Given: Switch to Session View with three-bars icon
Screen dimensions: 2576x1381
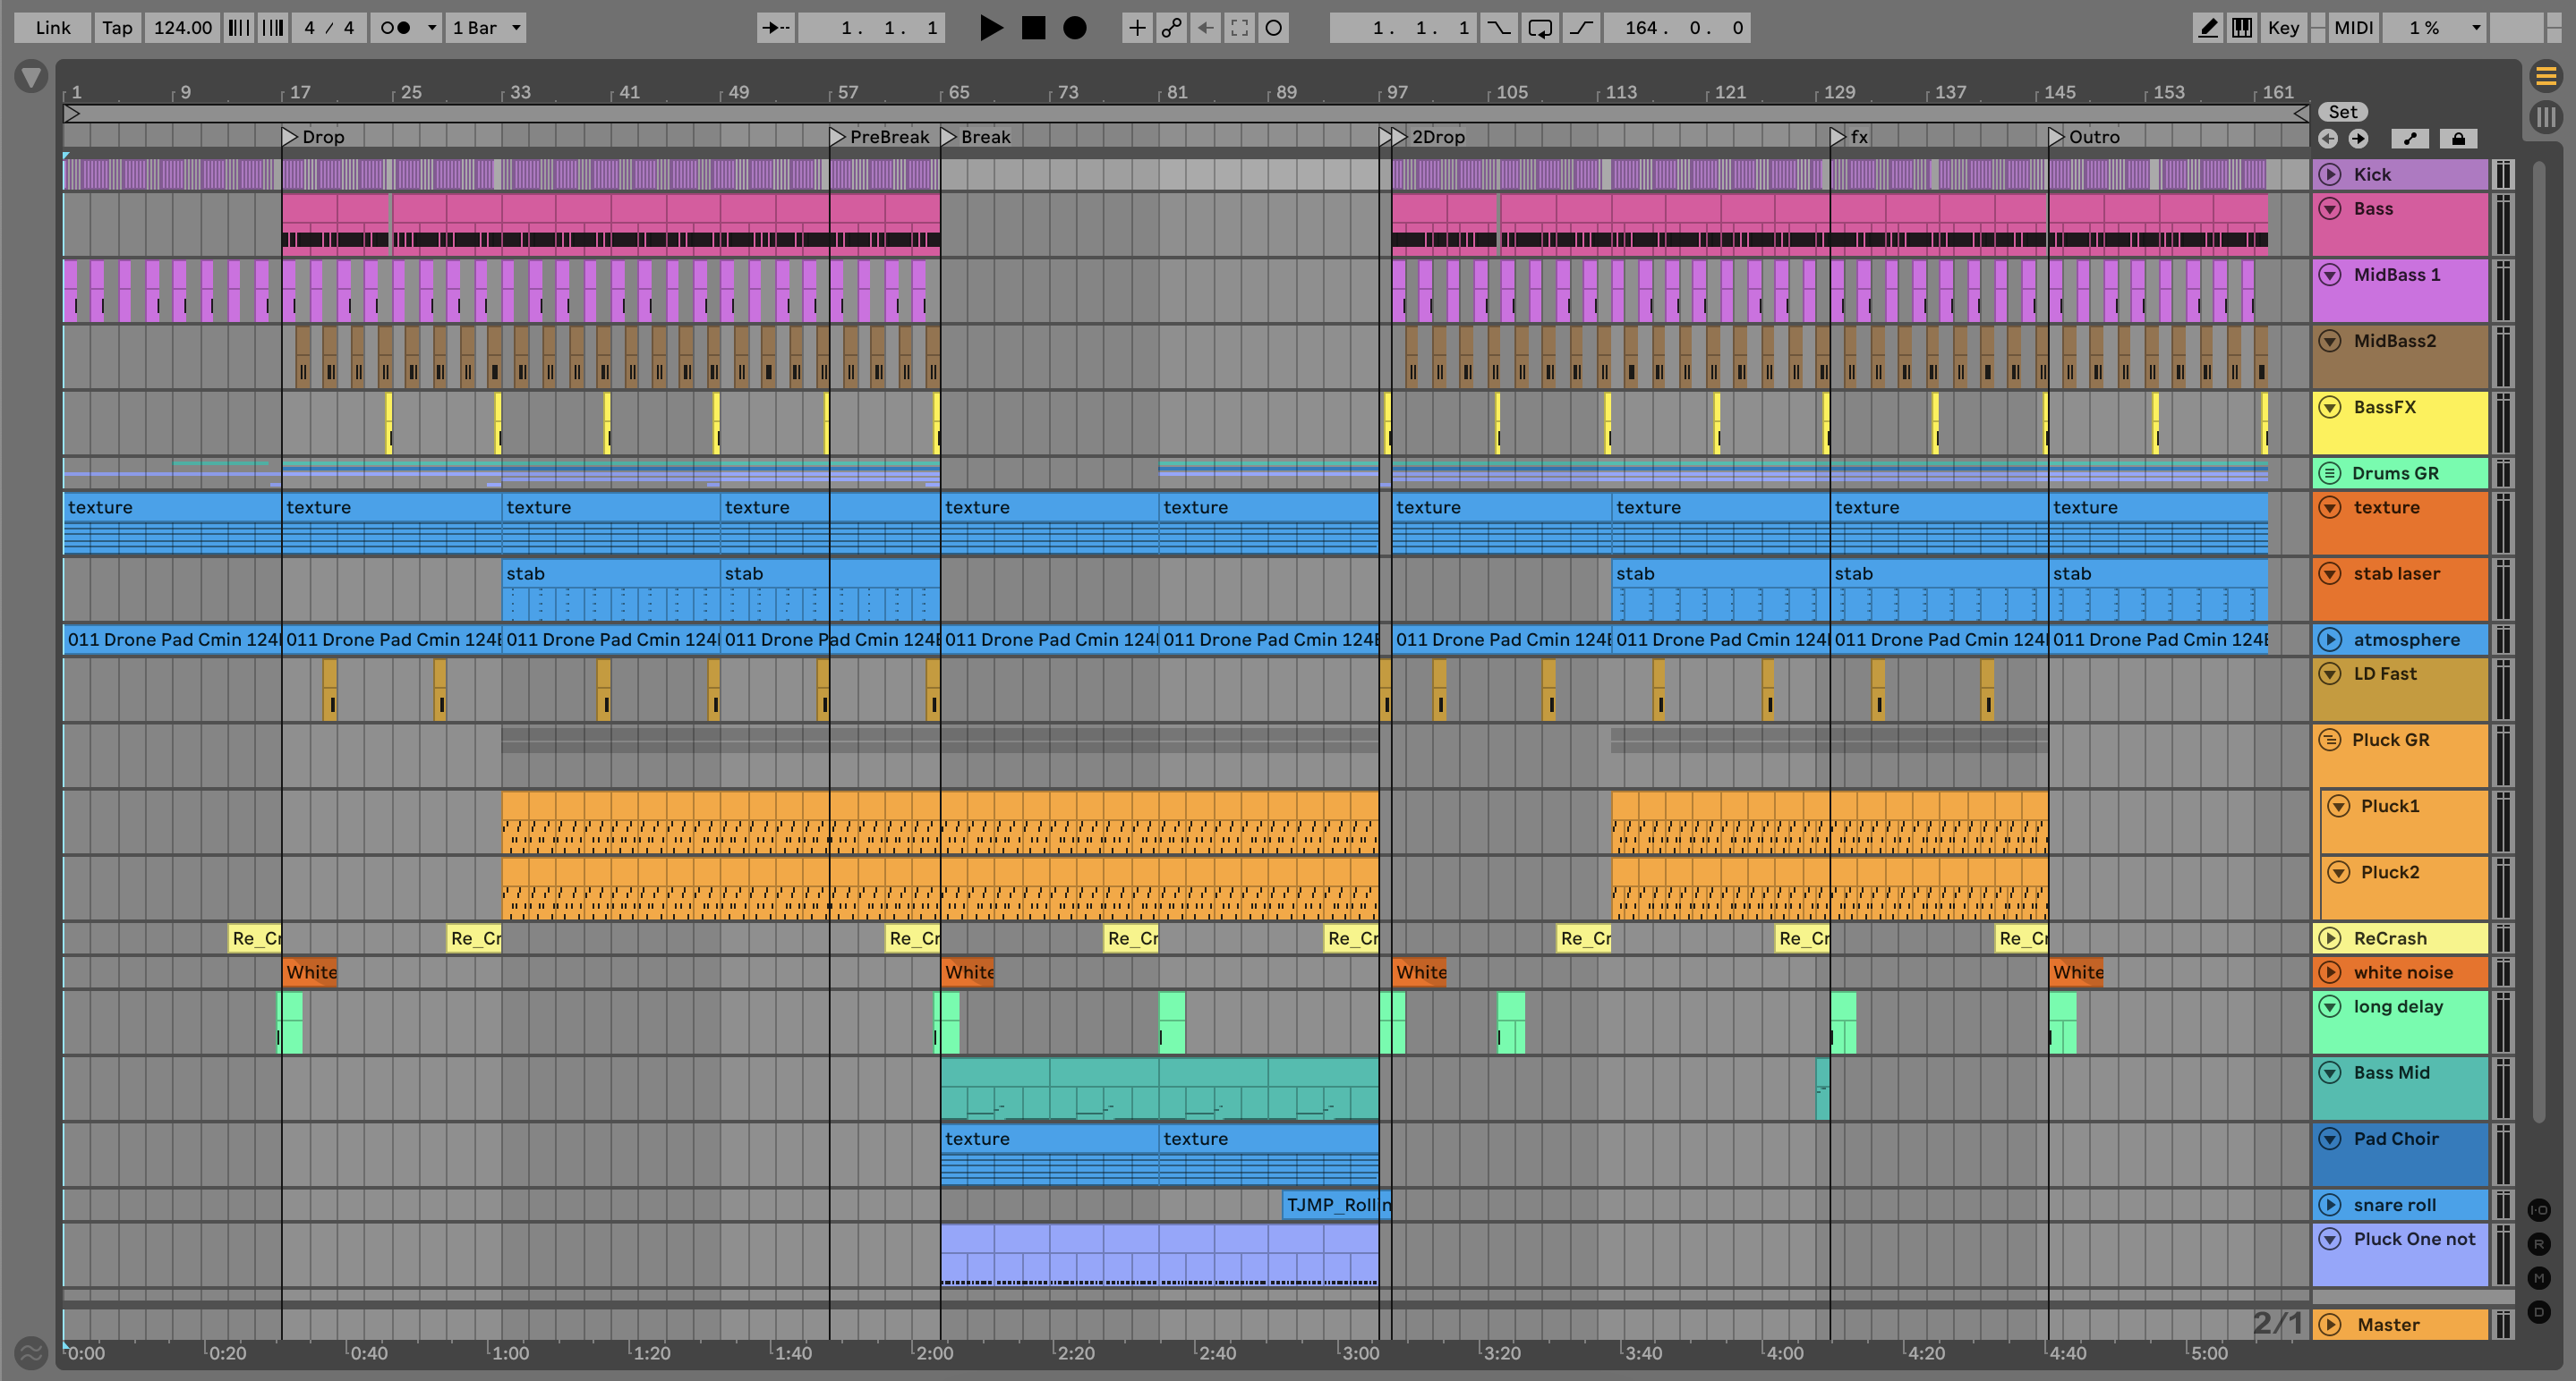Looking at the screenshot, I should [x=2546, y=117].
